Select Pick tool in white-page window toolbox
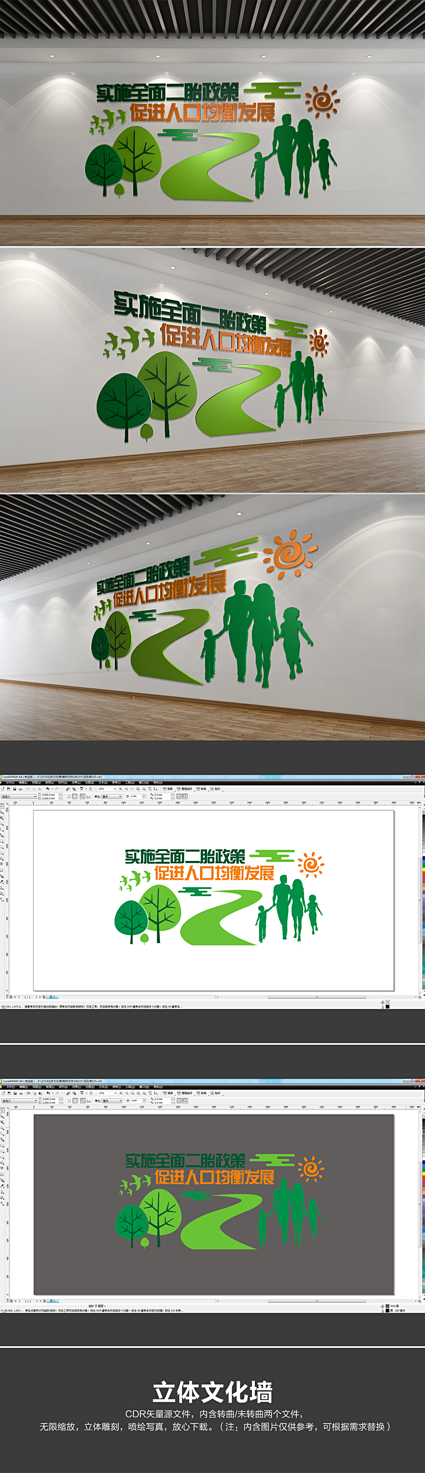This screenshot has width=425, height=1473. click(2, 806)
